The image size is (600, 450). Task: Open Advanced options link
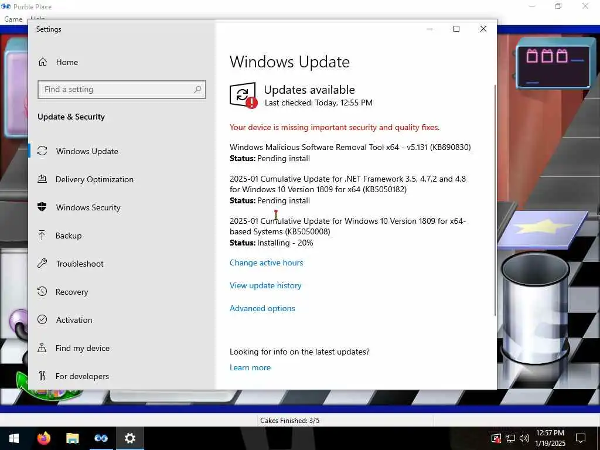point(262,308)
